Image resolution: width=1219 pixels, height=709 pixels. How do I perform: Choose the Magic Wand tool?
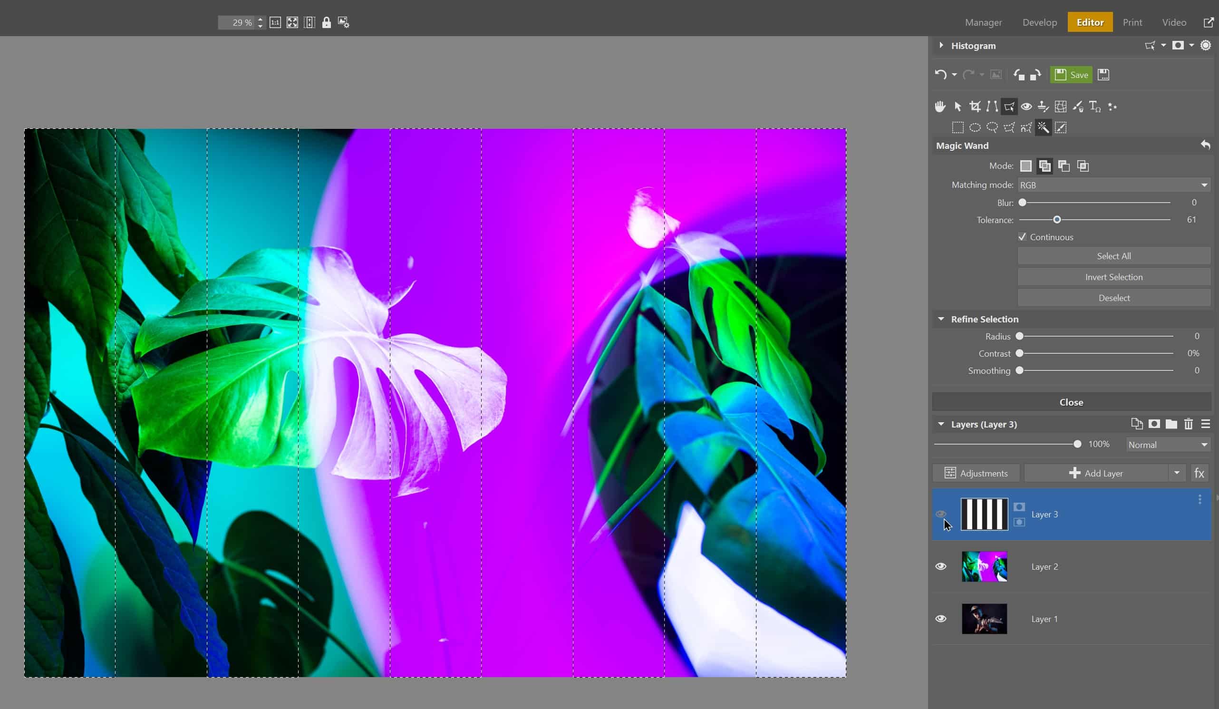[x=1044, y=128]
